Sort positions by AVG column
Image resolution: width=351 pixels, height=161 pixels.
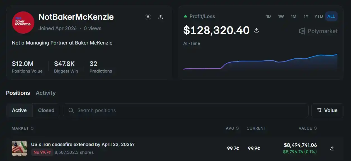point(232,128)
